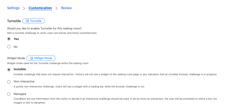This screenshot has height=111, width=244.
Task: Click the Managed option label
Action: point(20,94)
